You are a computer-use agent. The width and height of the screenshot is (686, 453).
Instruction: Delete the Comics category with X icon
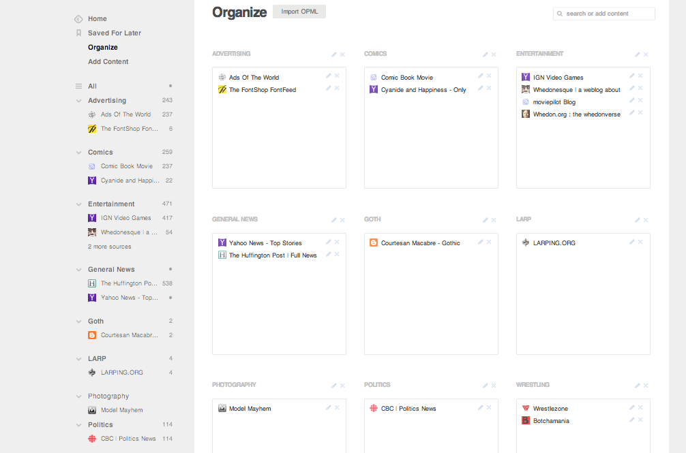(x=494, y=54)
